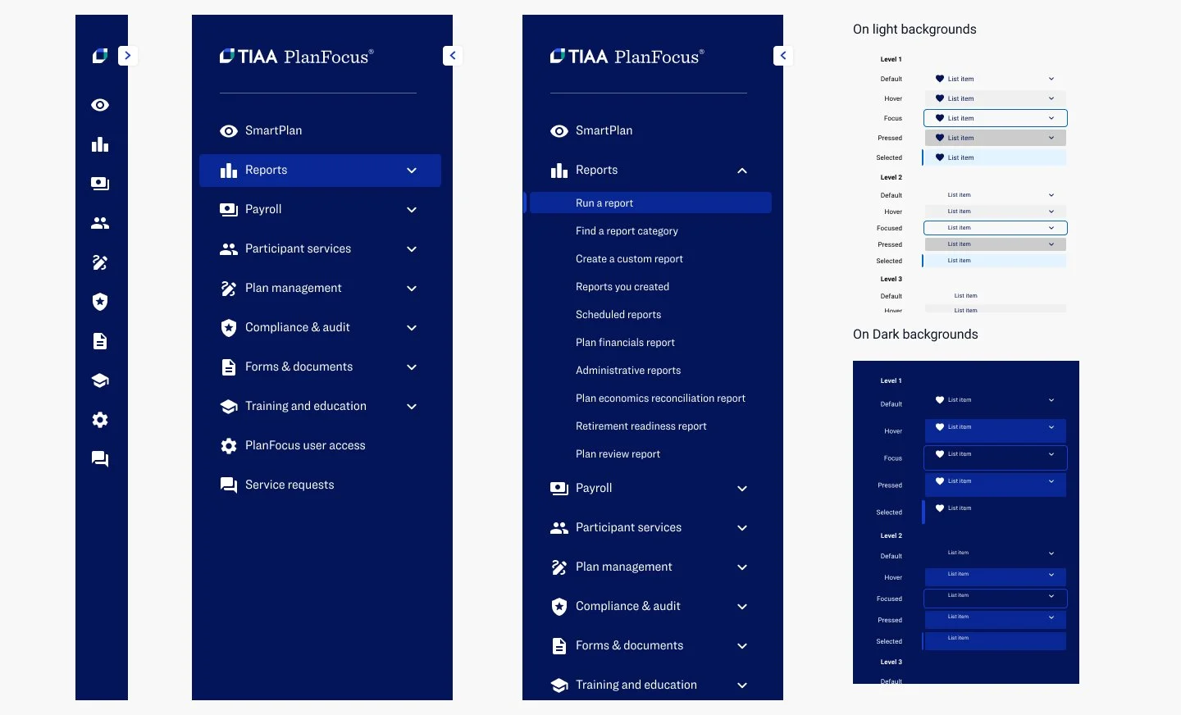Click the gear icon beside PlanFocus user access
The width and height of the screenshot is (1181, 715).
(229, 446)
